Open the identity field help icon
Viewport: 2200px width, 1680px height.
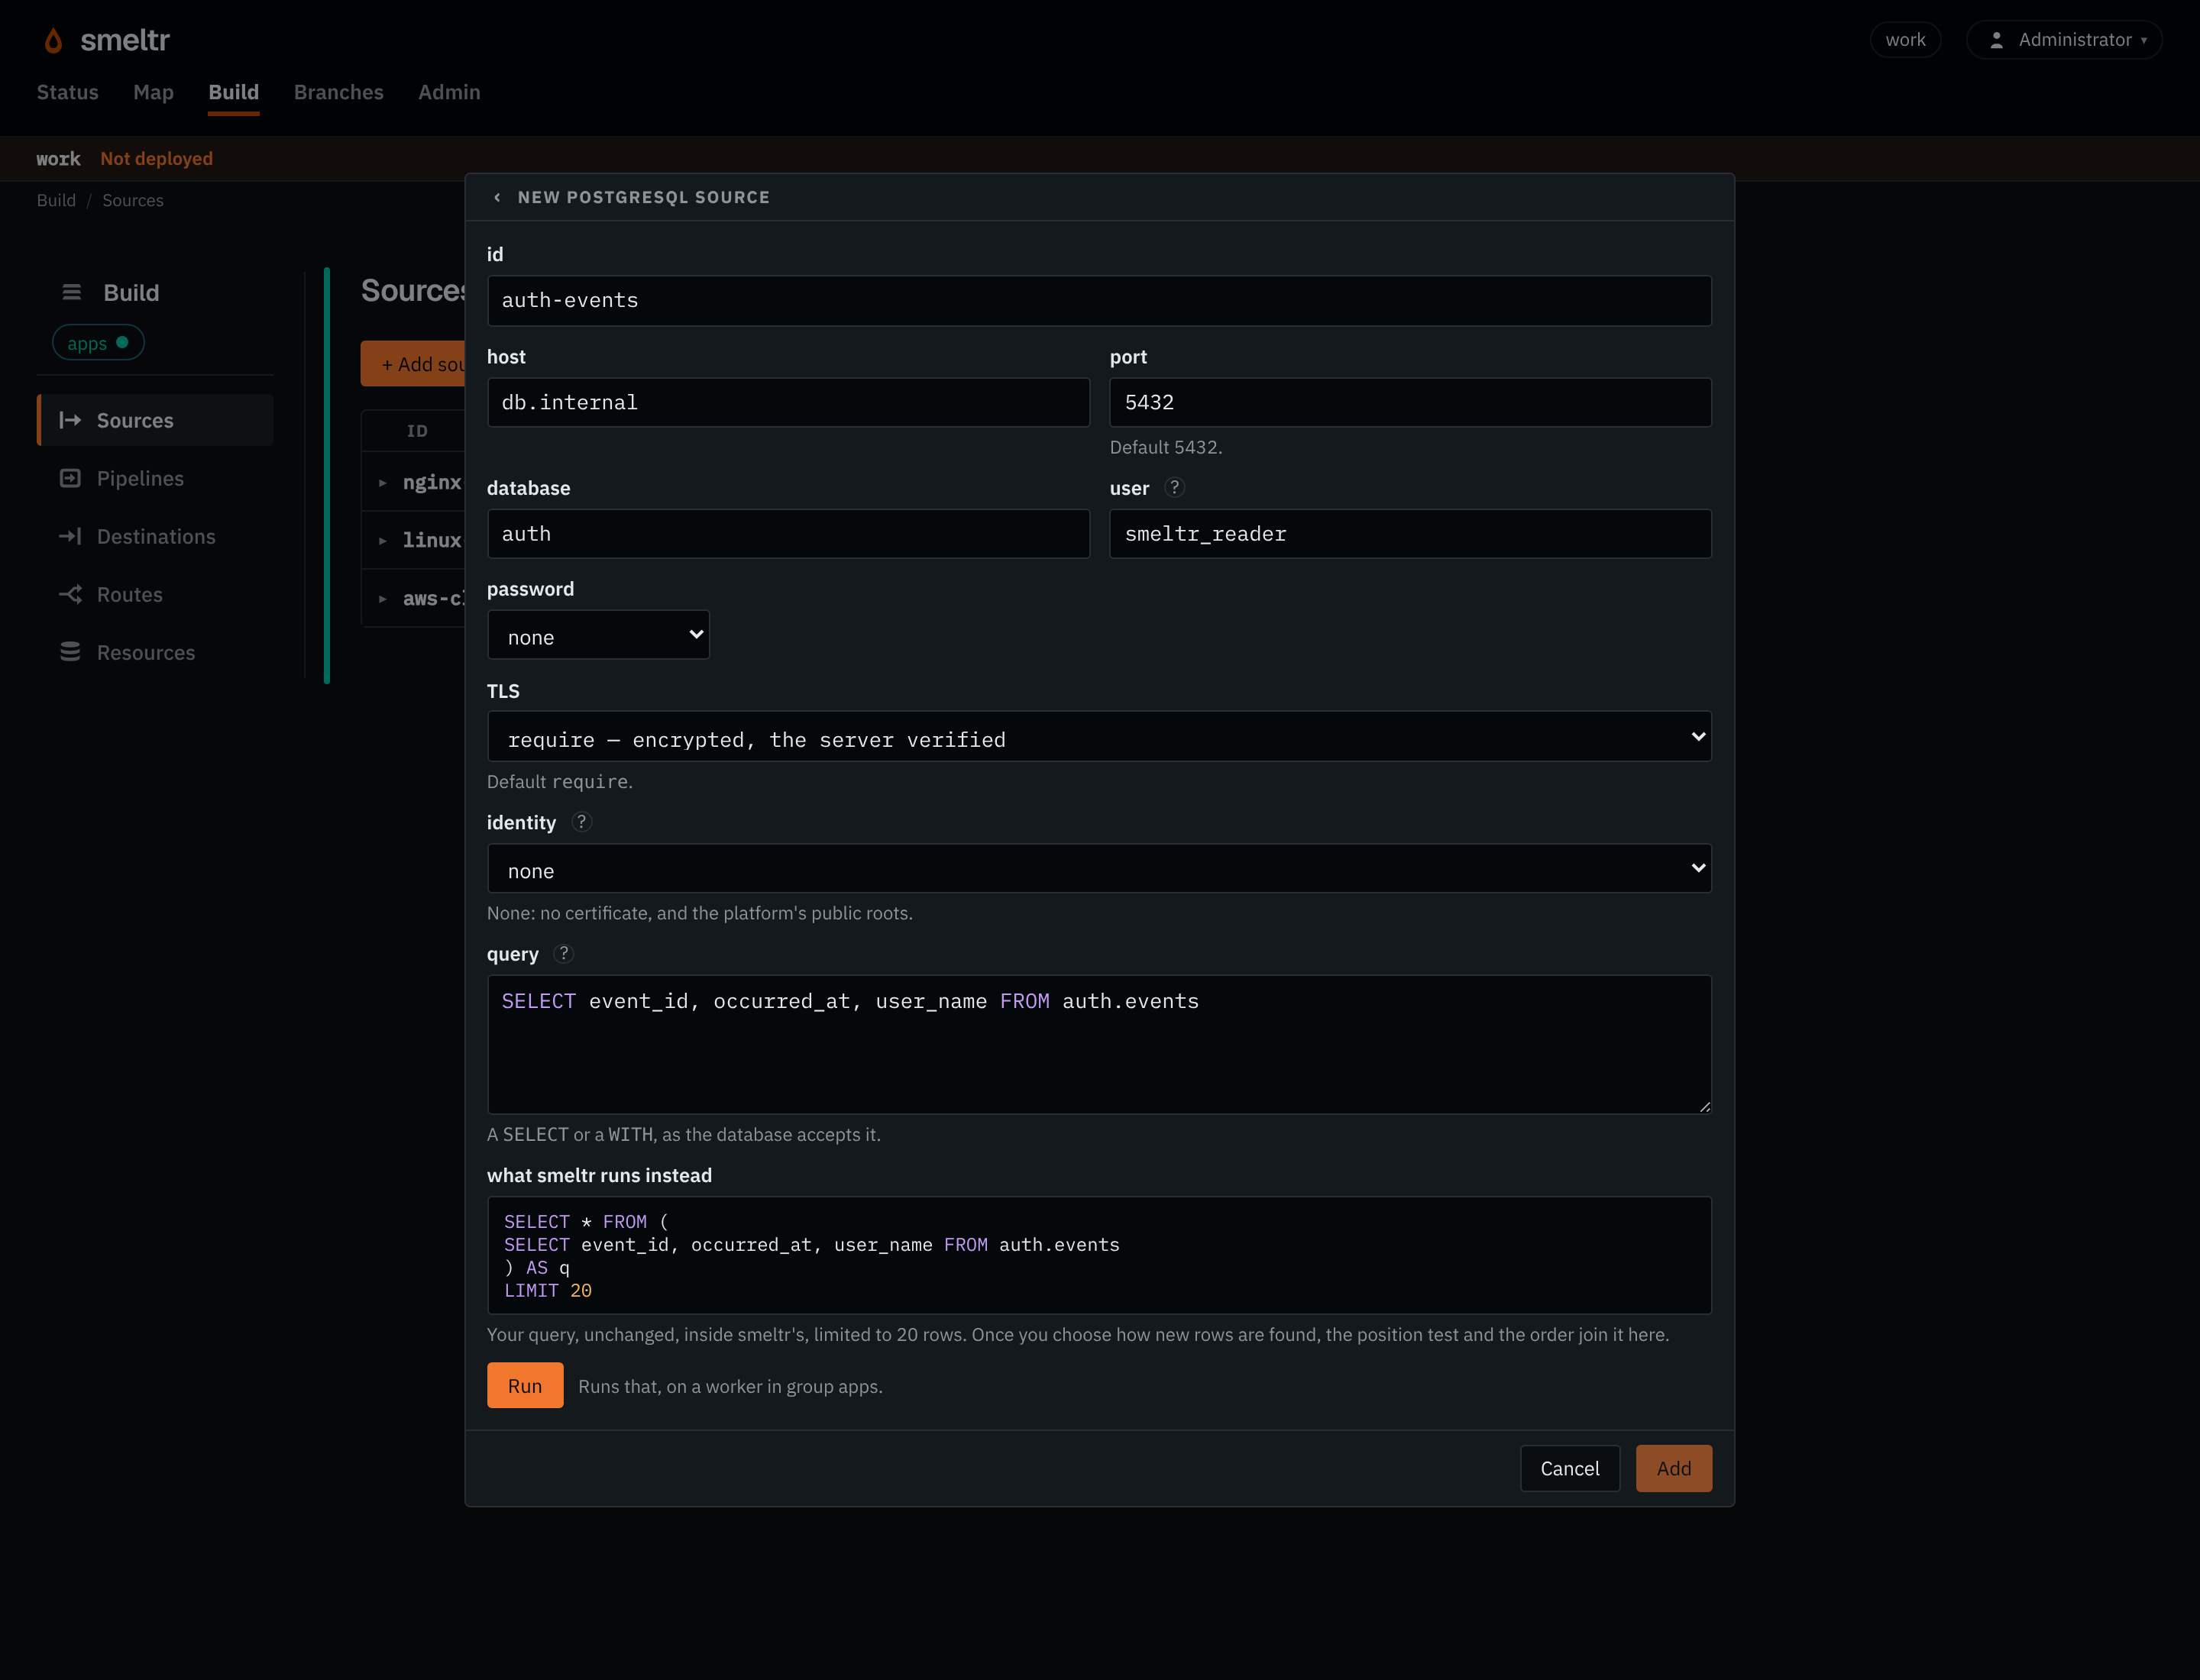click(x=581, y=821)
